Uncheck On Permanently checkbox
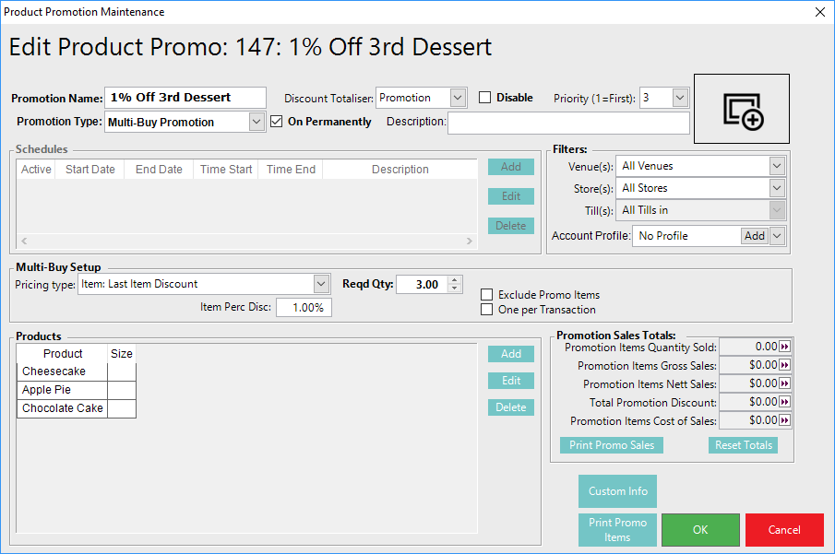This screenshot has height=554, width=835. click(x=277, y=122)
